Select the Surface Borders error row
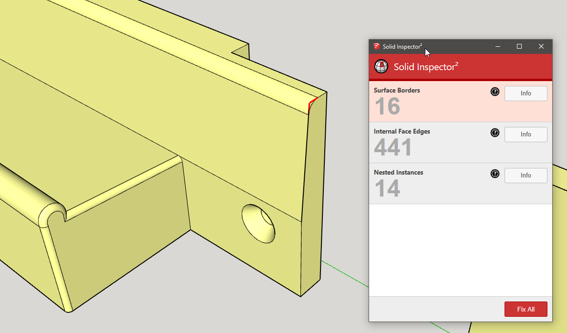The image size is (567, 333). pyautogui.click(x=429, y=102)
